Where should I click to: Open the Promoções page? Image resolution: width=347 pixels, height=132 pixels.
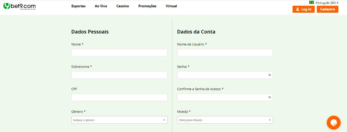tap(147, 6)
